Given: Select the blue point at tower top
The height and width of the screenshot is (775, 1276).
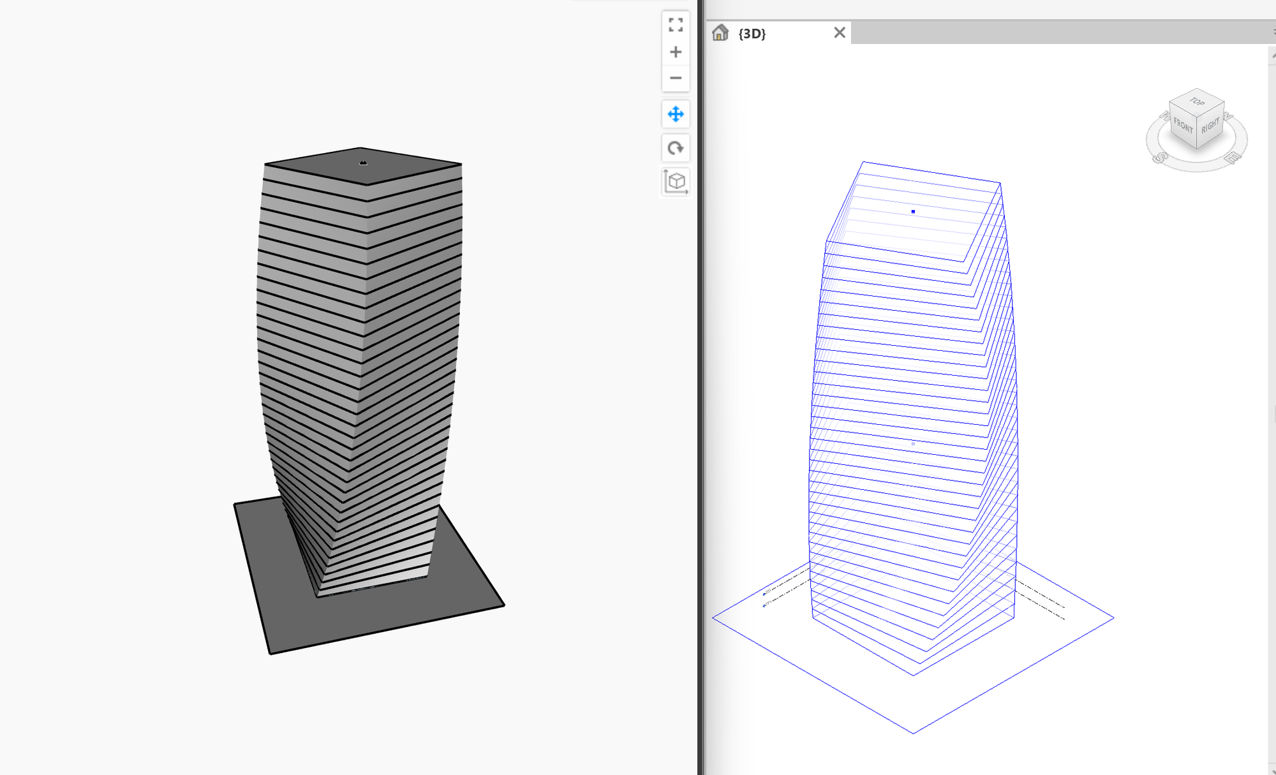Looking at the screenshot, I should pos(913,211).
